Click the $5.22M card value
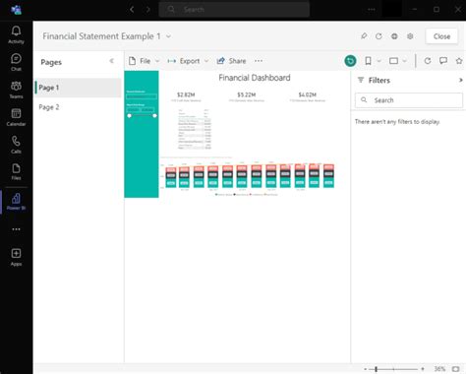 (x=247, y=94)
